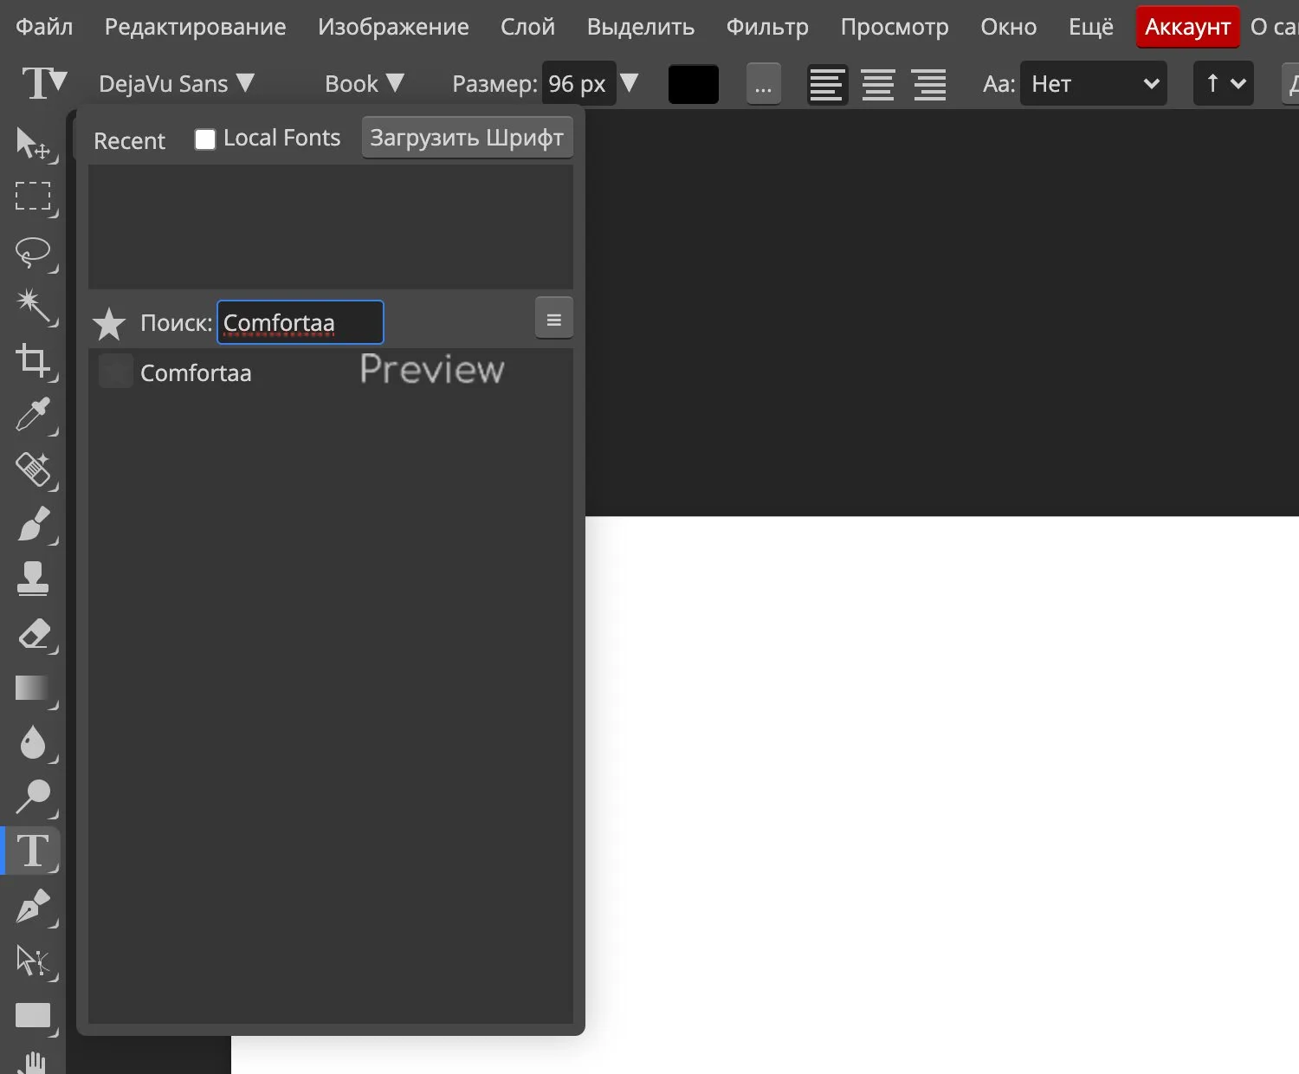Viewport: 1299px width, 1074px height.
Task: Open the black text color swatch
Action: pos(693,84)
